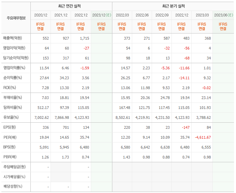Select the 당기순이익(억원) row label
Viewport: 236px width, 193px height.
coord(16,58)
